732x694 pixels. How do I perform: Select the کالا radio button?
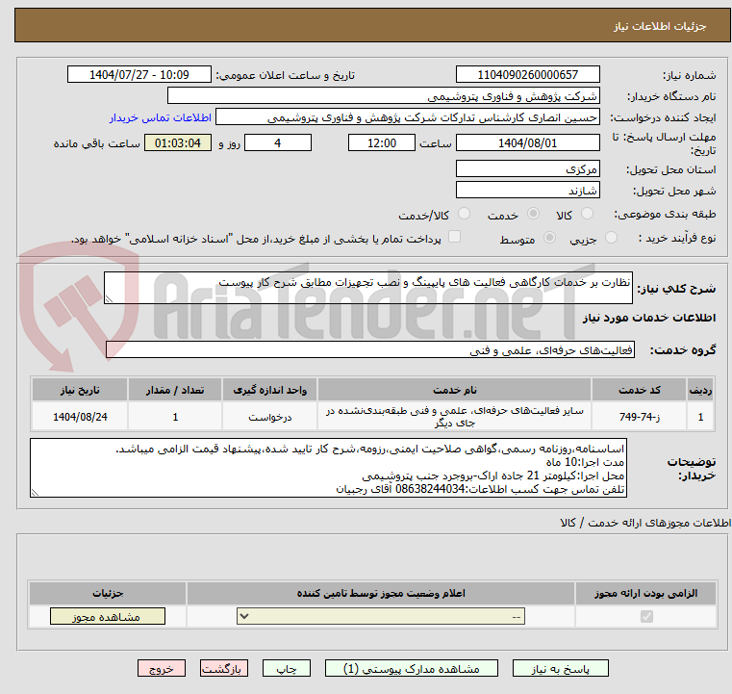[587, 214]
